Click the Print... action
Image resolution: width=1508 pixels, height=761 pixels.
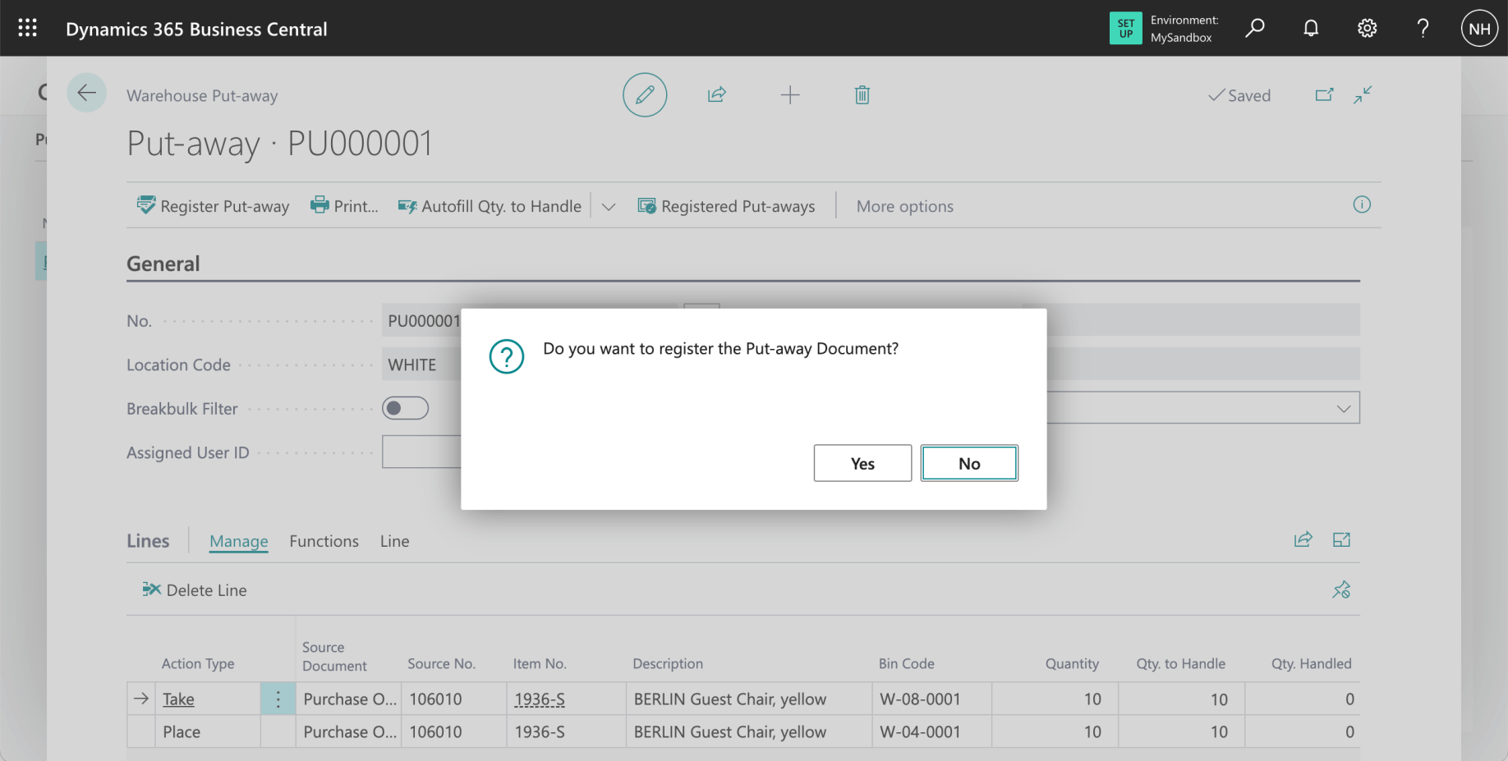[x=343, y=206]
